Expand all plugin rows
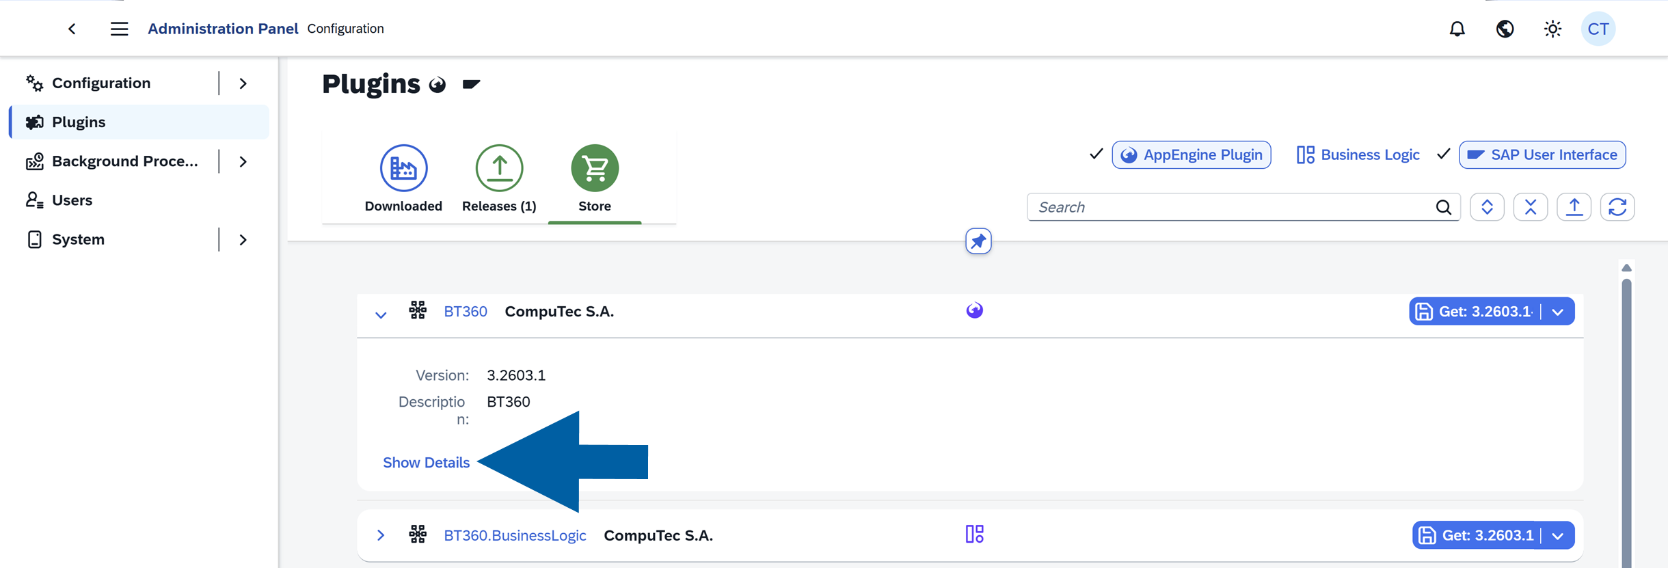 coord(1487,207)
